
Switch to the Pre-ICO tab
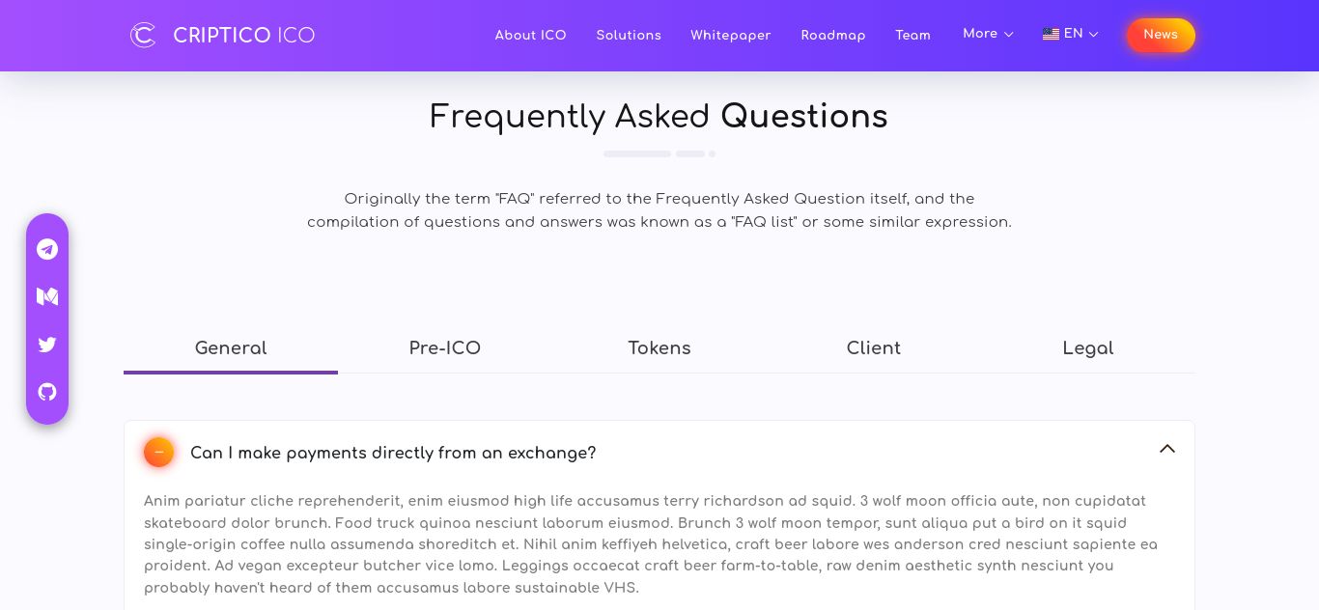pyautogui.click(x=444, y=348)
